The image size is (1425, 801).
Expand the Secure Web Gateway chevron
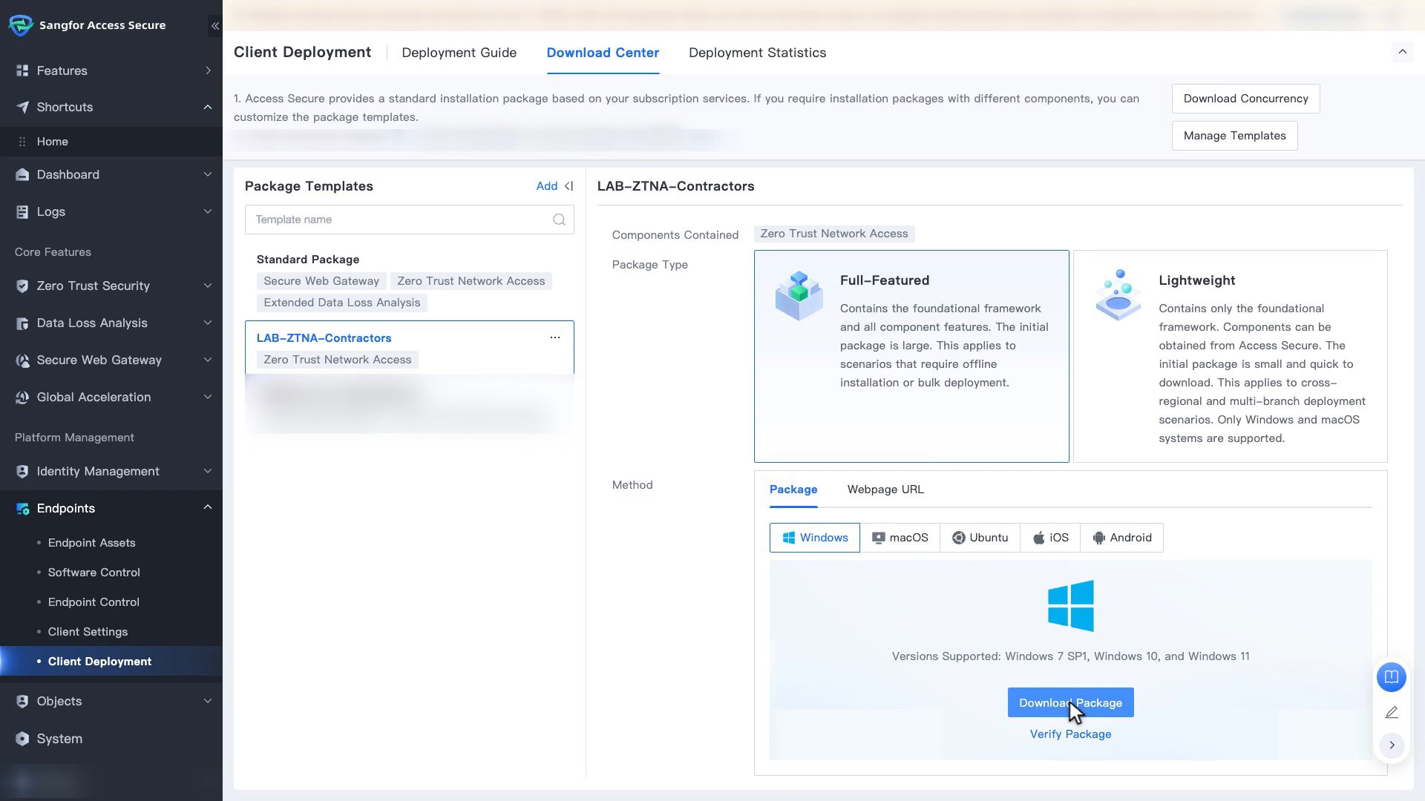coord(208,360)
